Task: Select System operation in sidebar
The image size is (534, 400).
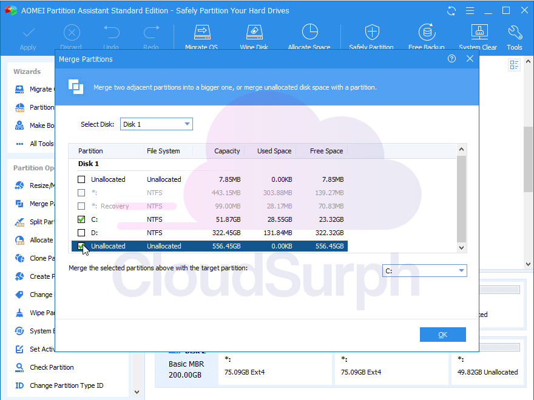Action: 34,331
